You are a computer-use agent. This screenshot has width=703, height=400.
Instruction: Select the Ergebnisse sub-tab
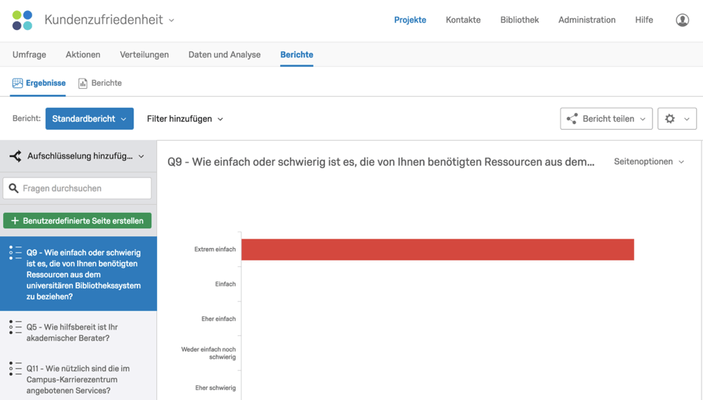pos(39,83)
